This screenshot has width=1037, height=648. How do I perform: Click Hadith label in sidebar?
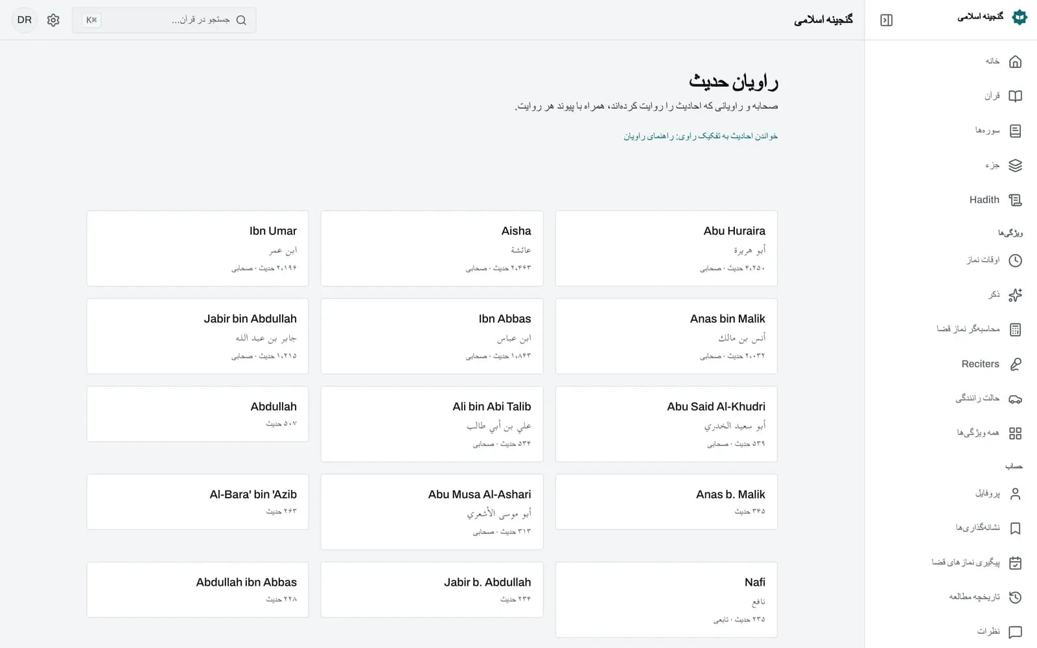[x=984, y=200]
